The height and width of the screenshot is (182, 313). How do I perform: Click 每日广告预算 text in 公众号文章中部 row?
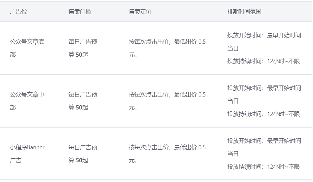83,95
